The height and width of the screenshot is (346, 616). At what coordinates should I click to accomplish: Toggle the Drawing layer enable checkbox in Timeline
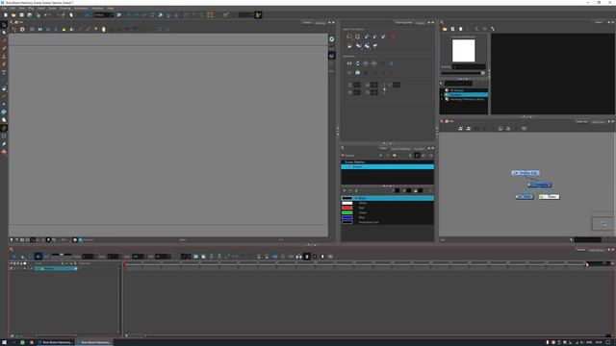(12, 269)
